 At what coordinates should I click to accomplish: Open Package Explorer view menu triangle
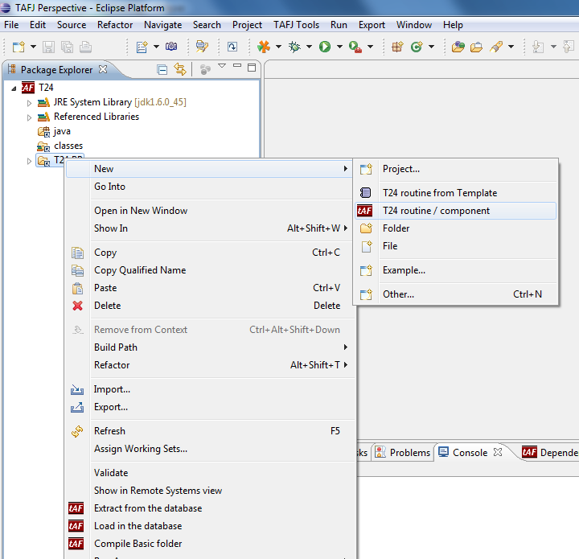(222, 66)
